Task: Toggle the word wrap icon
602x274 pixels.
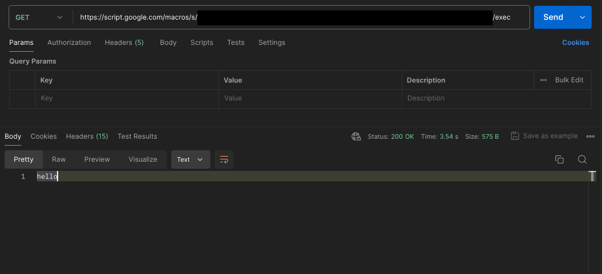Action: click(x=224, y=159)
